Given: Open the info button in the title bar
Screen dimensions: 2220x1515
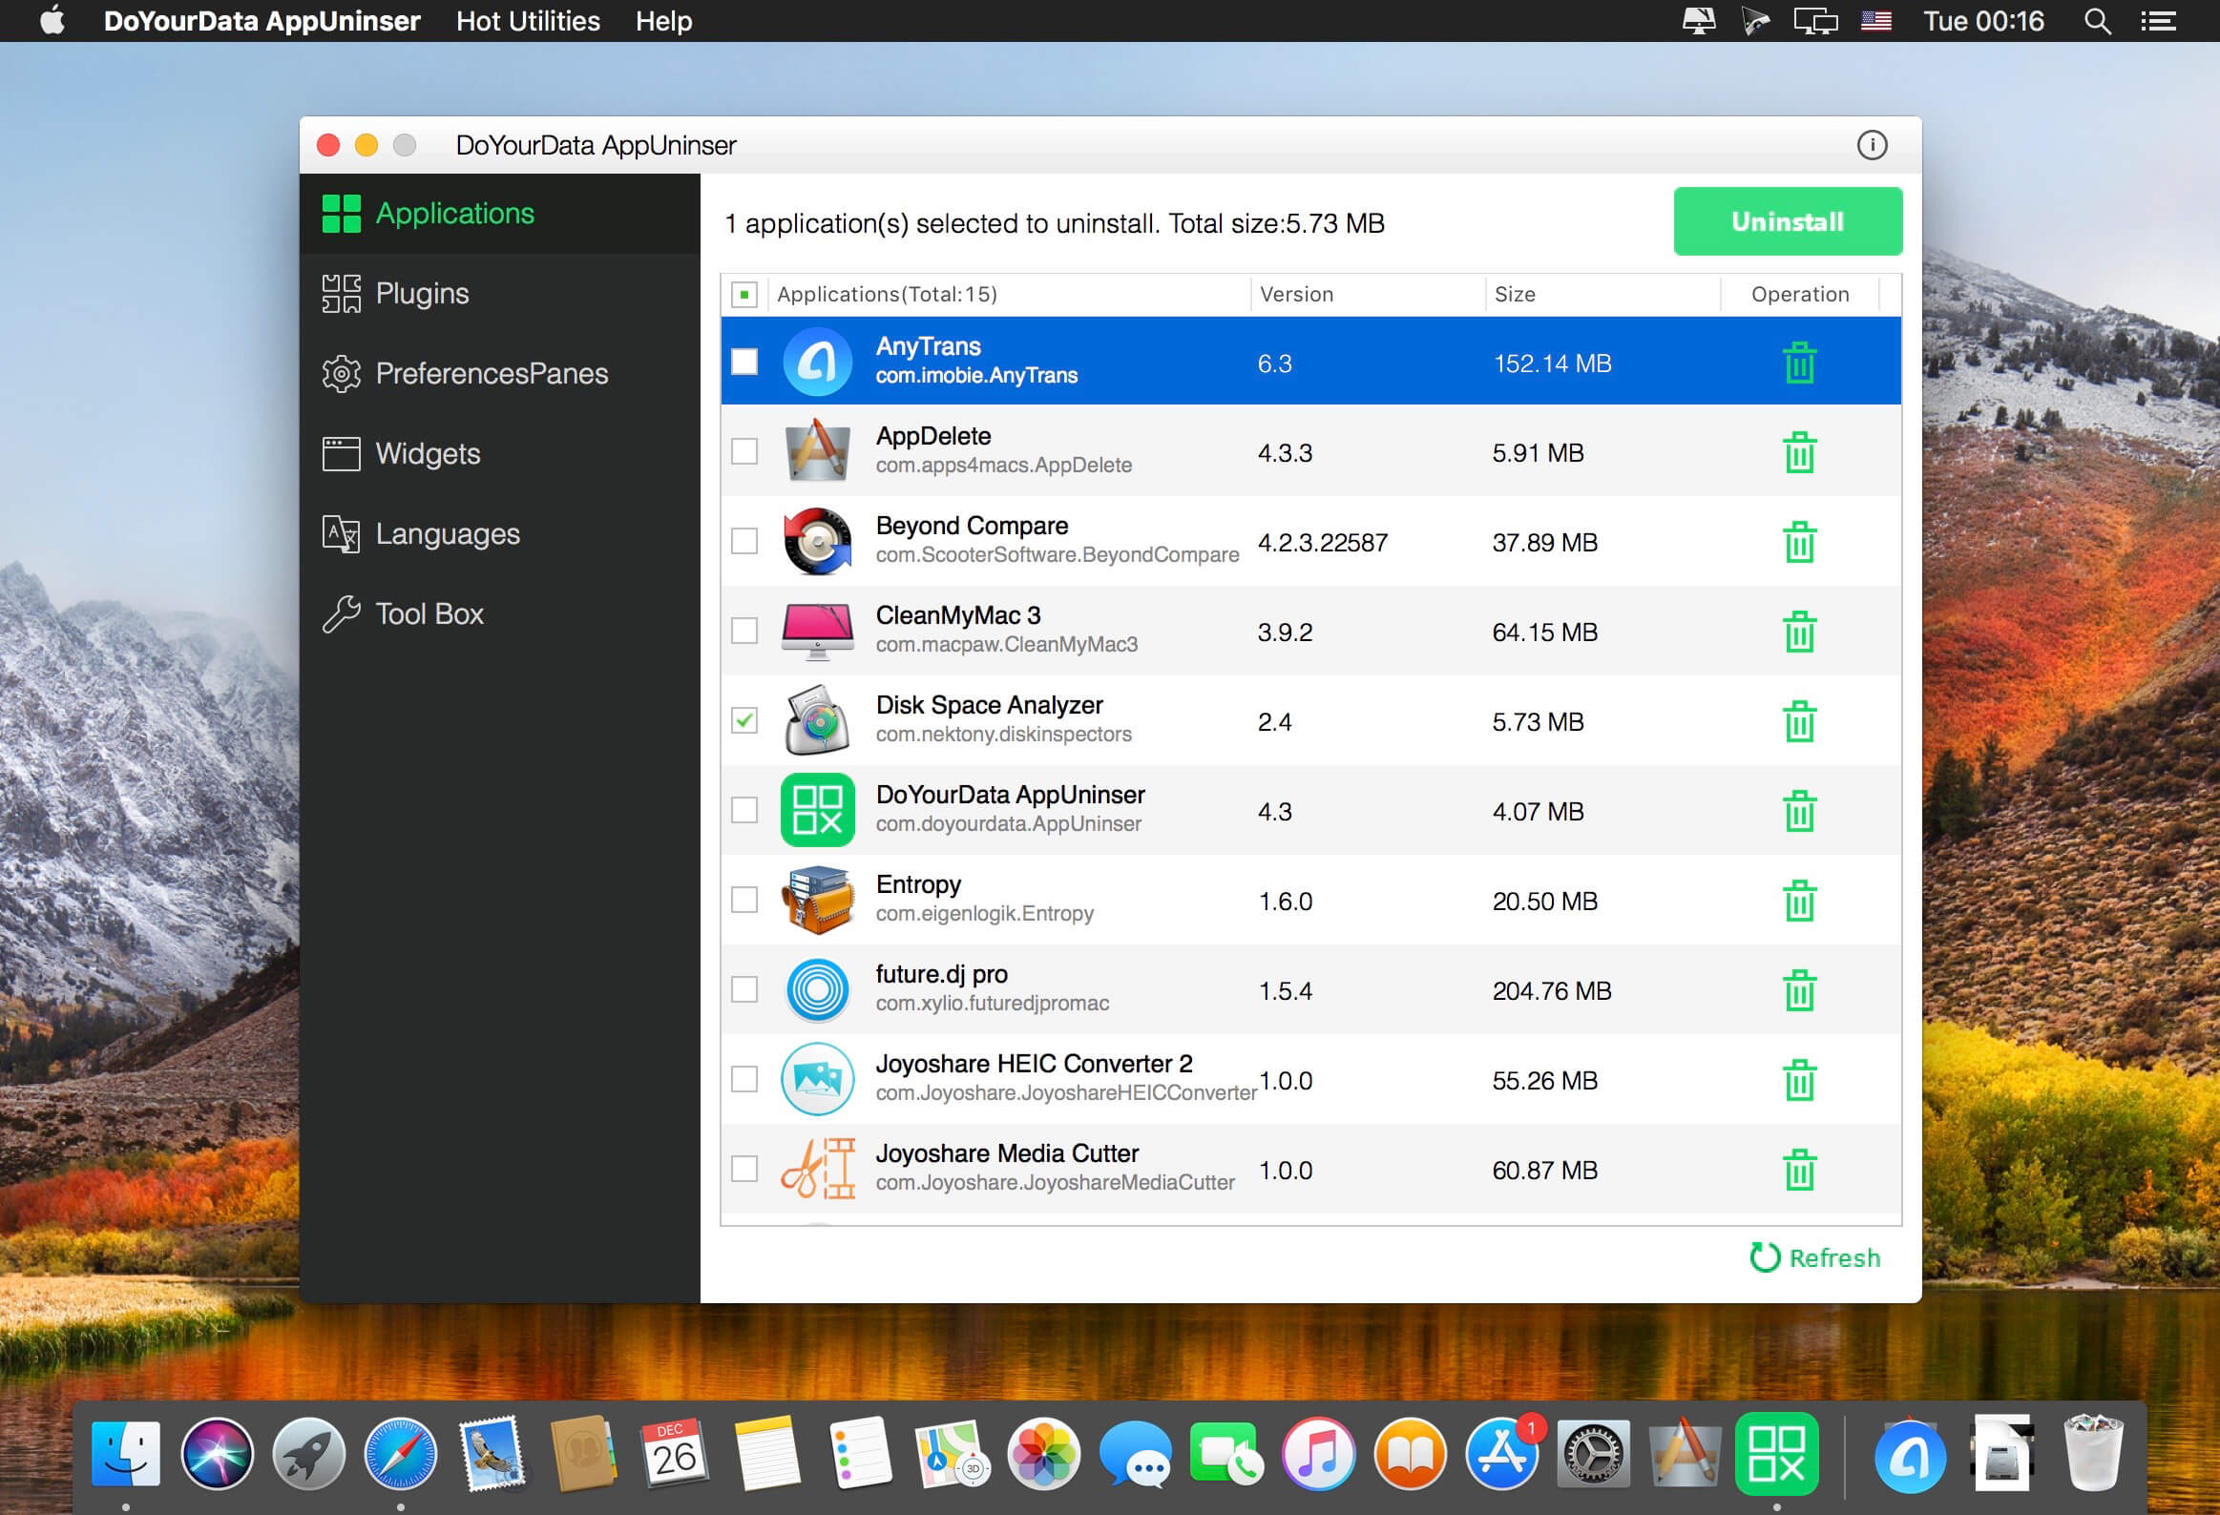Looking at the screenshot, I should (x=1872, y=145).
